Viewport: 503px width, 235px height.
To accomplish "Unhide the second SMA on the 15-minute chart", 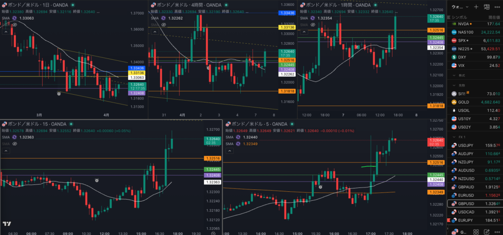I will [x=15, y=144].
